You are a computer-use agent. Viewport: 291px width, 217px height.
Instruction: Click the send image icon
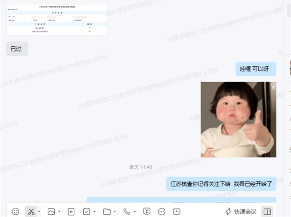coord(51,211)
